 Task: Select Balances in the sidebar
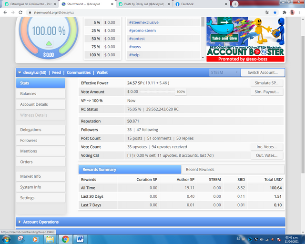pyautogui.click(x=41, y=94)
